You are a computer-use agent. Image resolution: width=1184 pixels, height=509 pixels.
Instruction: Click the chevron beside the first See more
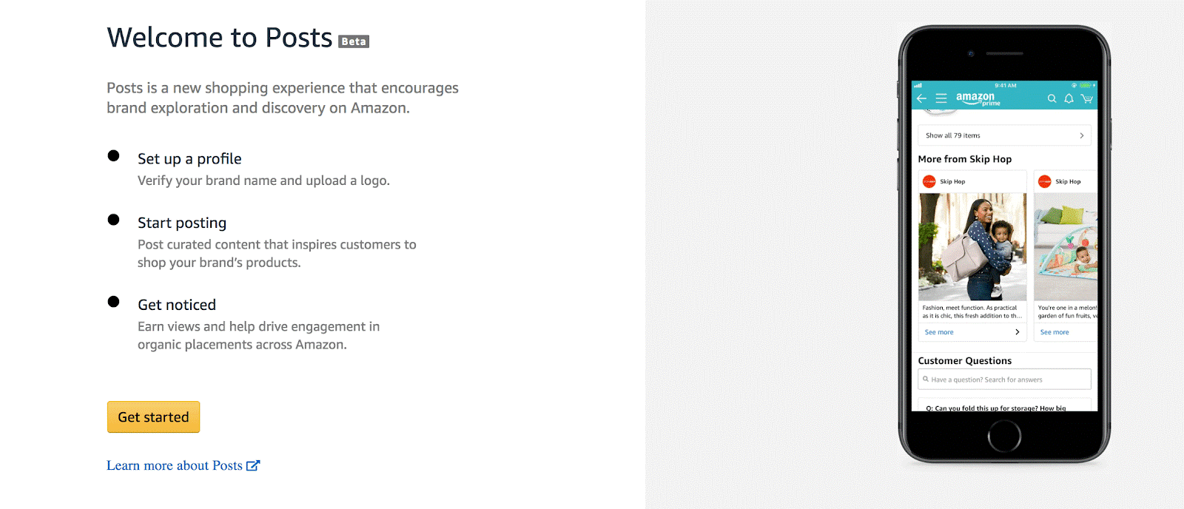pos(1017,332)
